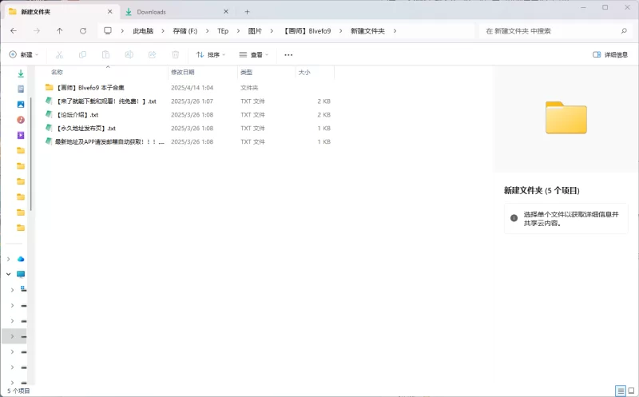Open the See more (…) toolbar menu
Image resolution: width=639 pixels, height=397 pixels.
click(288, 54)
